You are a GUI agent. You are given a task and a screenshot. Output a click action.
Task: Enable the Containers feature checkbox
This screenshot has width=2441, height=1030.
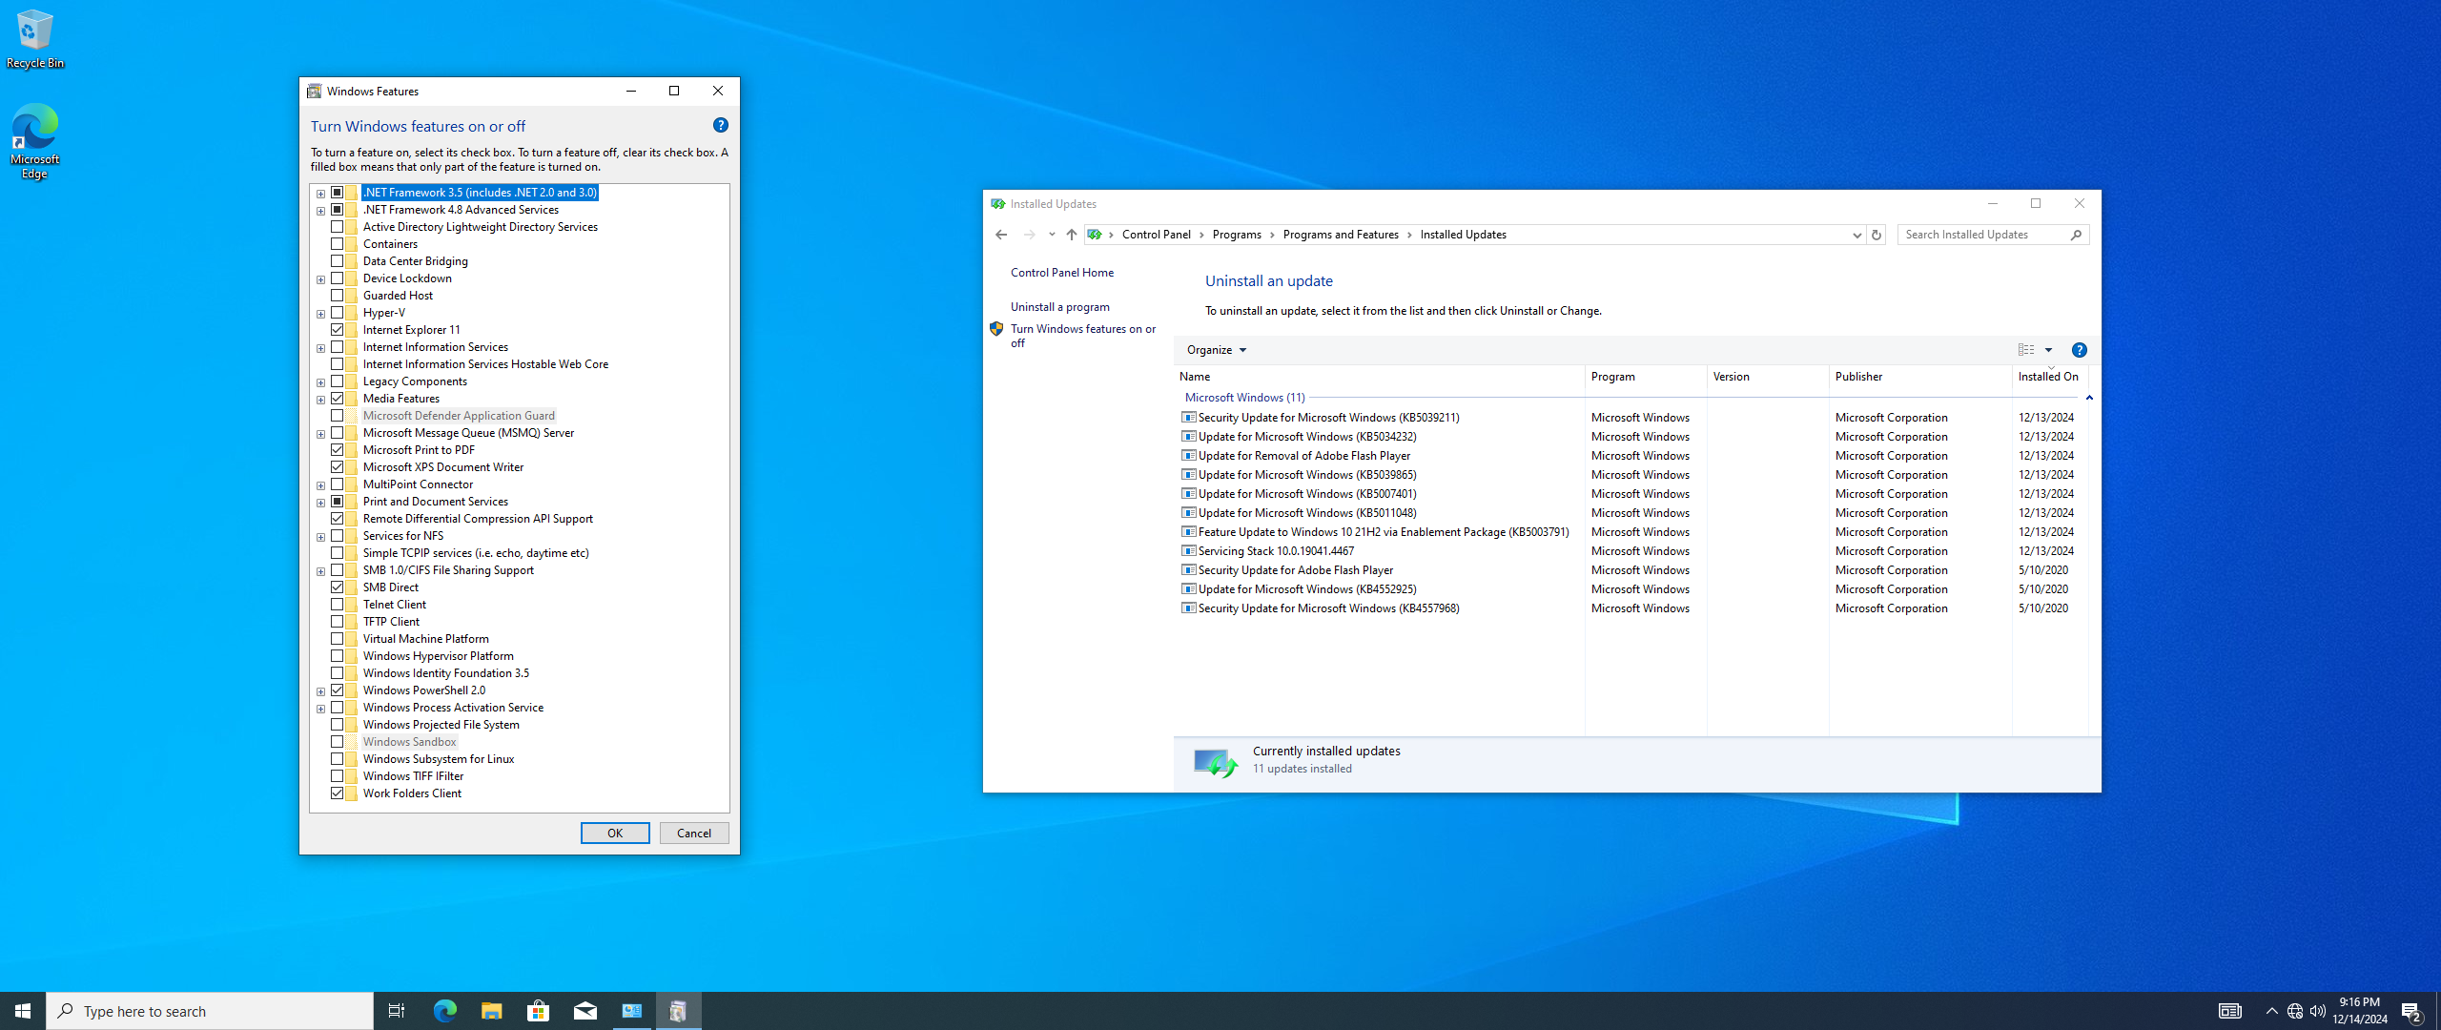coord(338,244)
